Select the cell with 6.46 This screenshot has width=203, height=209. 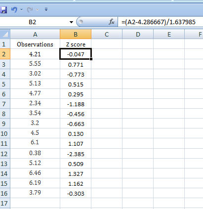tap(35, 173)
